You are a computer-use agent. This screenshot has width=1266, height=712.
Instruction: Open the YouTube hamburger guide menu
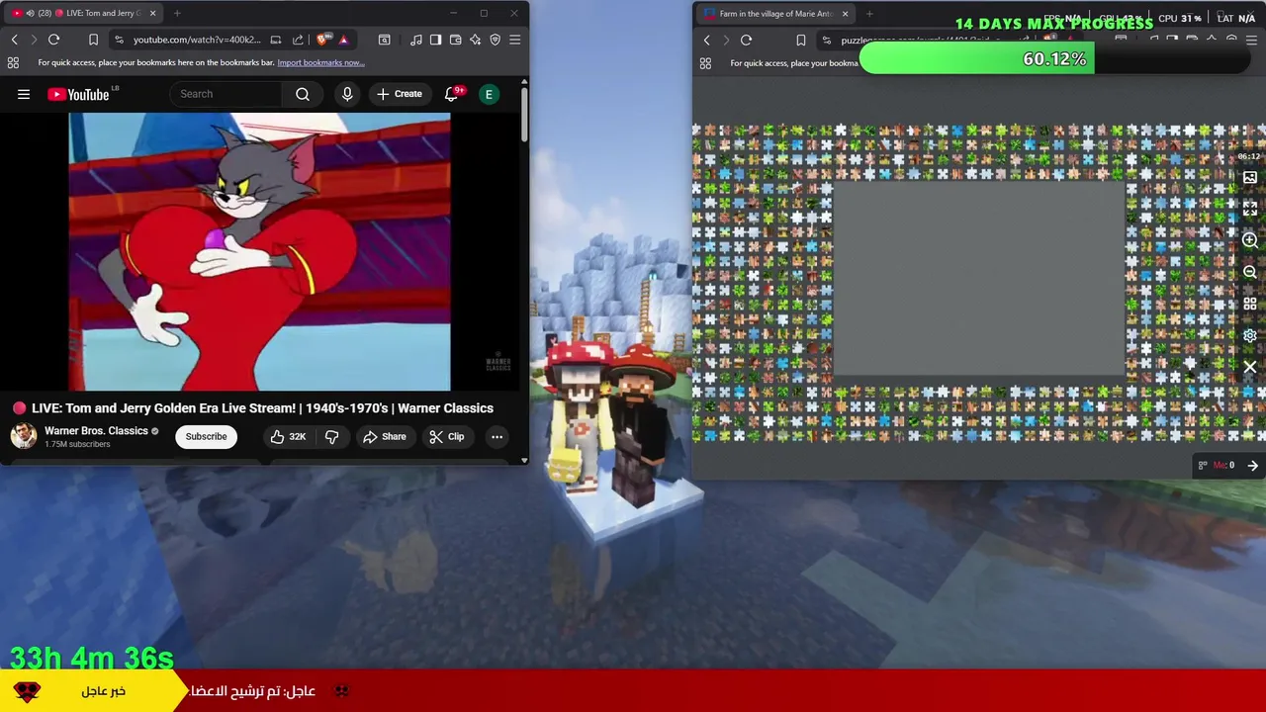[x=24, y=94]
